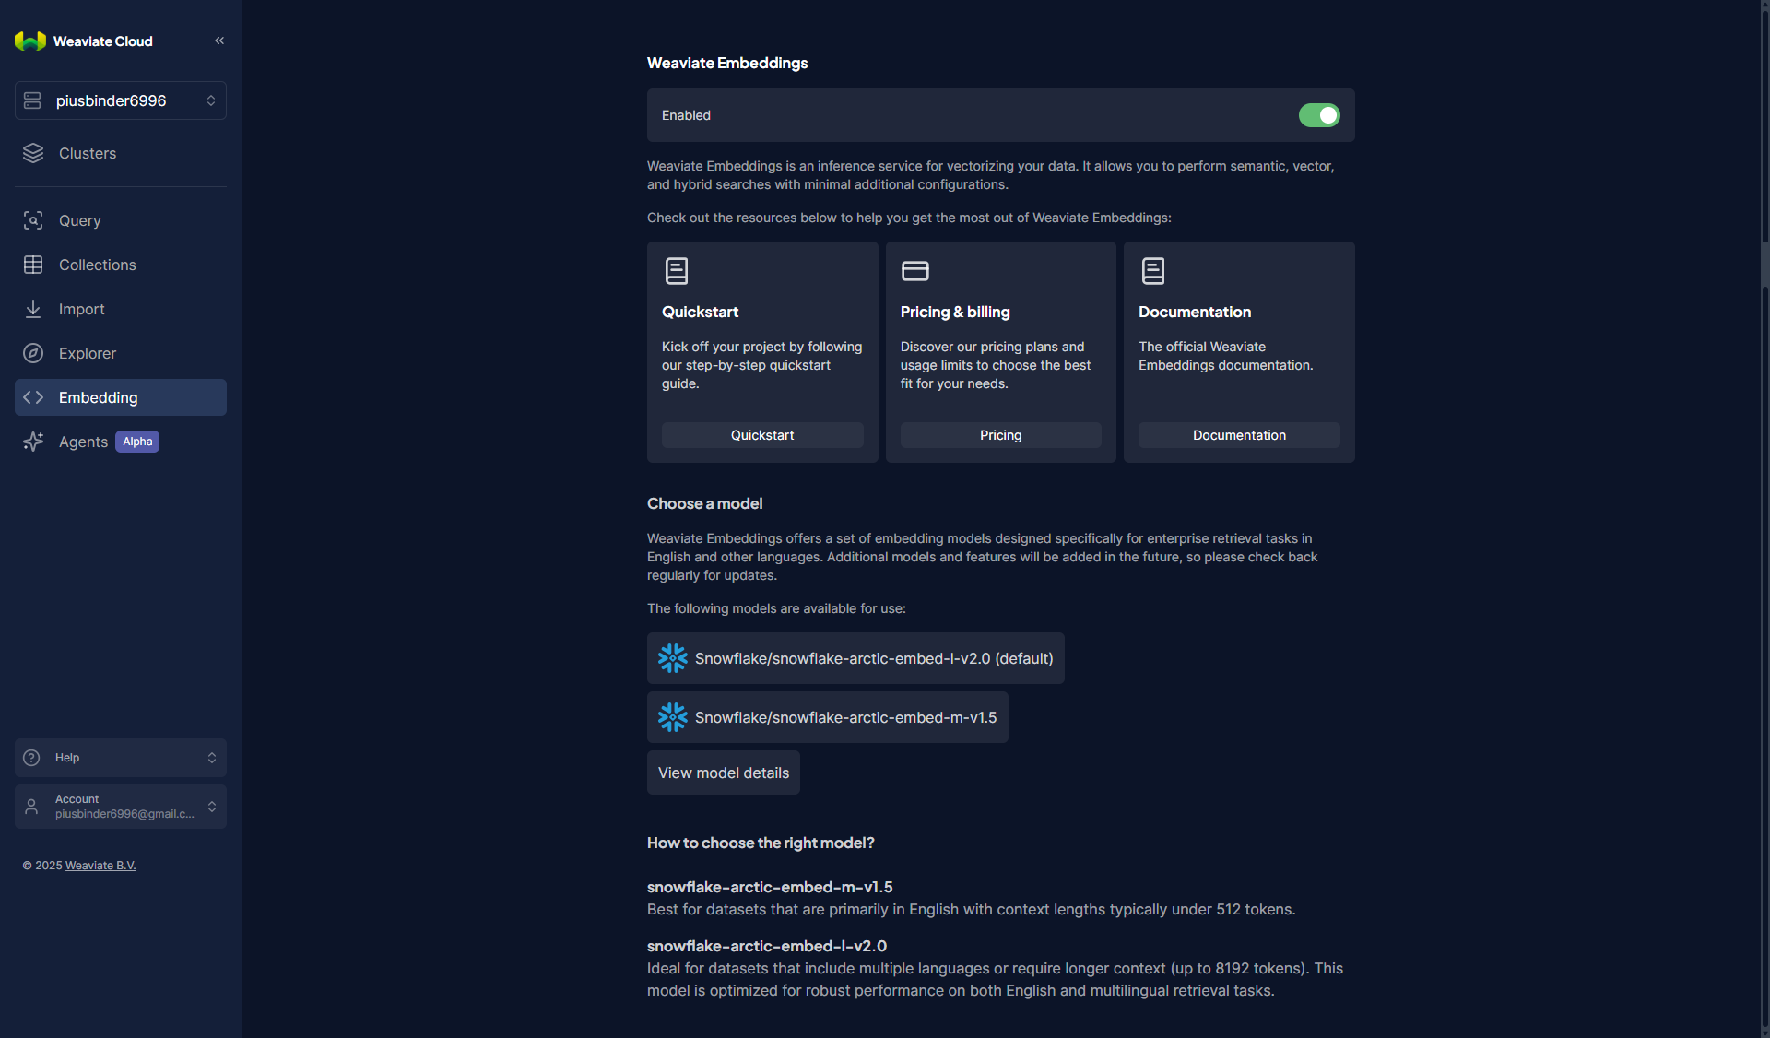The width and height of the screenshot is (1770, 1038).
Task: Collapse the sidebar with double-chevron icon
Action: point(219,41)
